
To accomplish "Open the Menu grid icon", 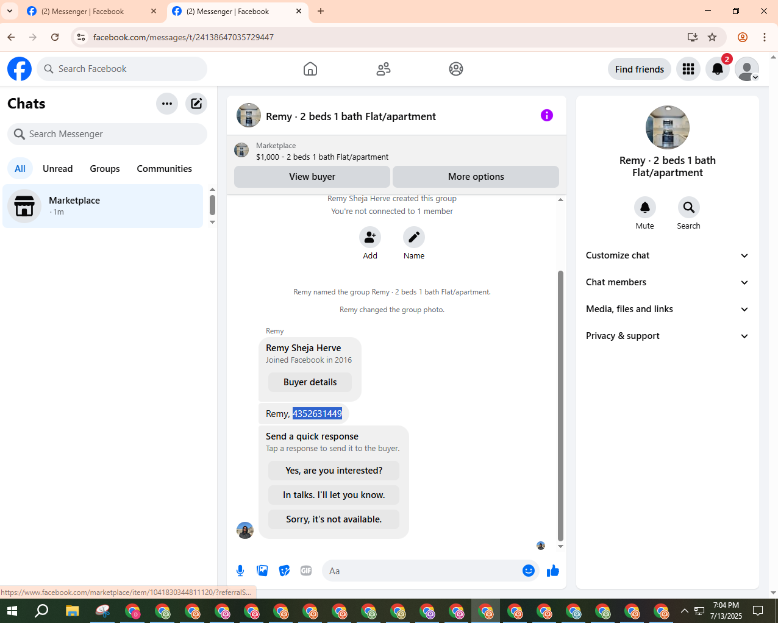I will [x=688, y=69].
